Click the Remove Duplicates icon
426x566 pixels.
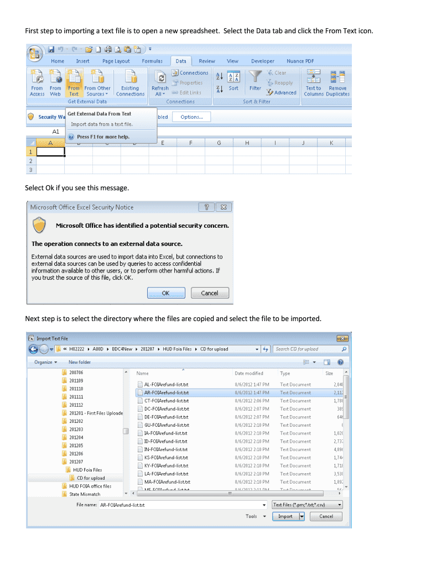pos(337,83)
